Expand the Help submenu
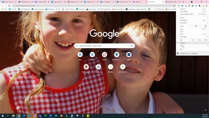 tap(192, 46)
